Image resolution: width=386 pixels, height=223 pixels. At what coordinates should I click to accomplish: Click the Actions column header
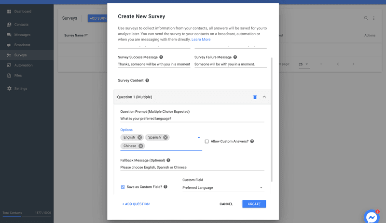tap(370, 36)
